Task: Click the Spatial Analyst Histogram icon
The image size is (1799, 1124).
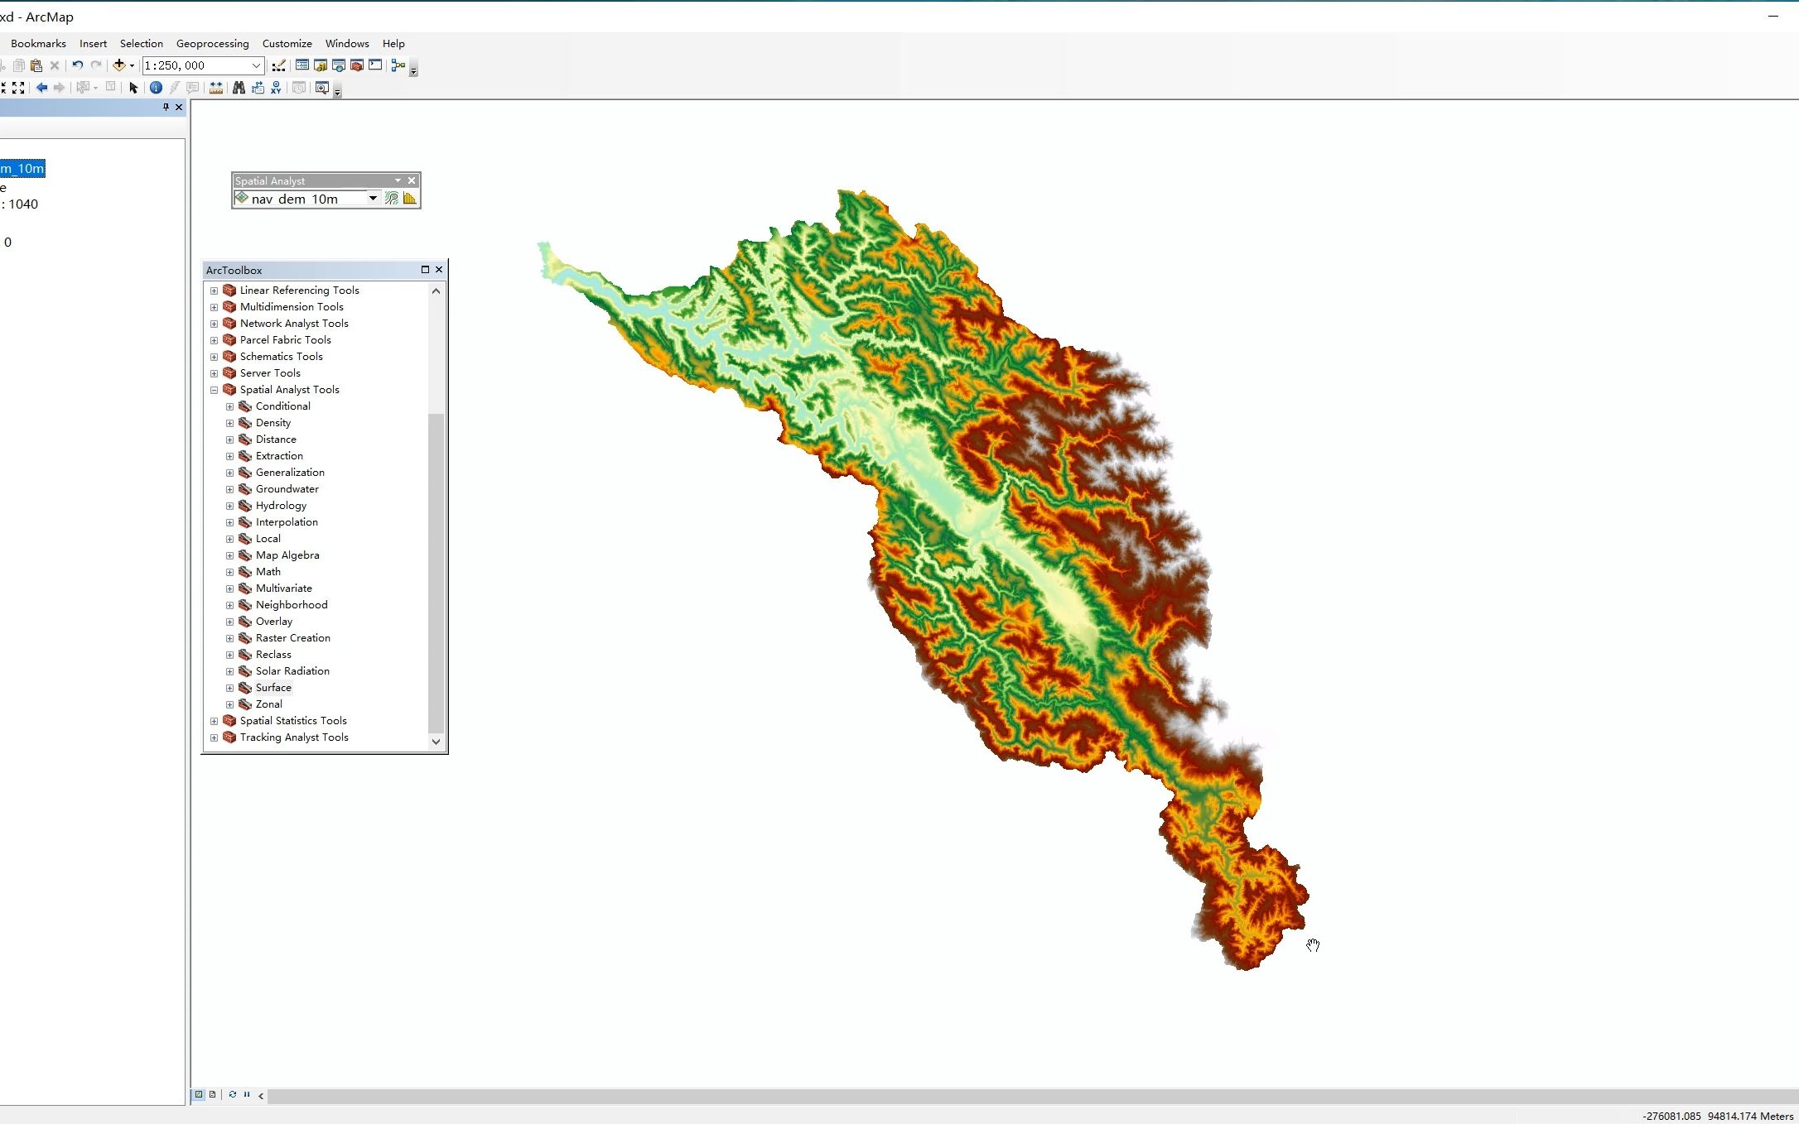Action: [409, 199]
